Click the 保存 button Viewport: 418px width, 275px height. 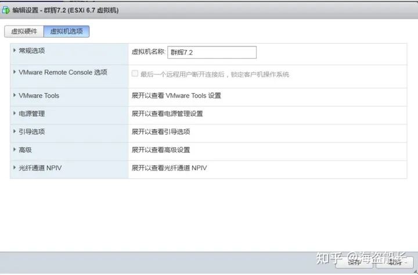click(x=354, y=263)
